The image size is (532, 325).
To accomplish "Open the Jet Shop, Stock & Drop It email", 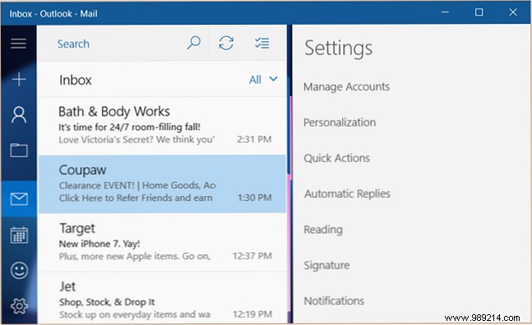I will 162,298.
